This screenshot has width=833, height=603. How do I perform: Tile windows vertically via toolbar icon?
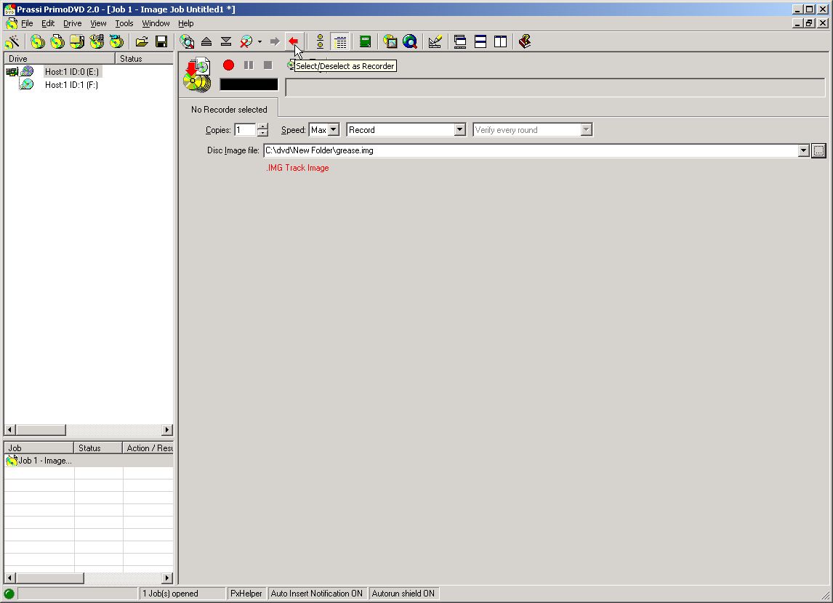(x=500, y=41)
